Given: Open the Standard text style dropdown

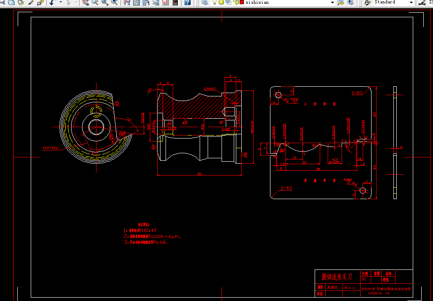Looking at the screenshot, I should coord(411,2).
